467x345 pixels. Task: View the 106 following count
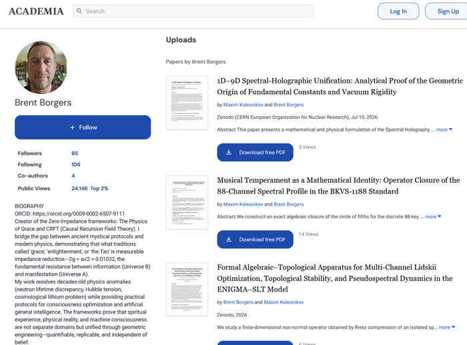[76, 164]
